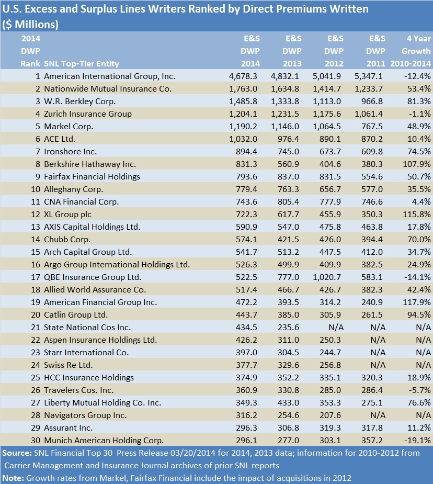
Task: Select the American International Group, Inc. row name
Action: point(109,76)
